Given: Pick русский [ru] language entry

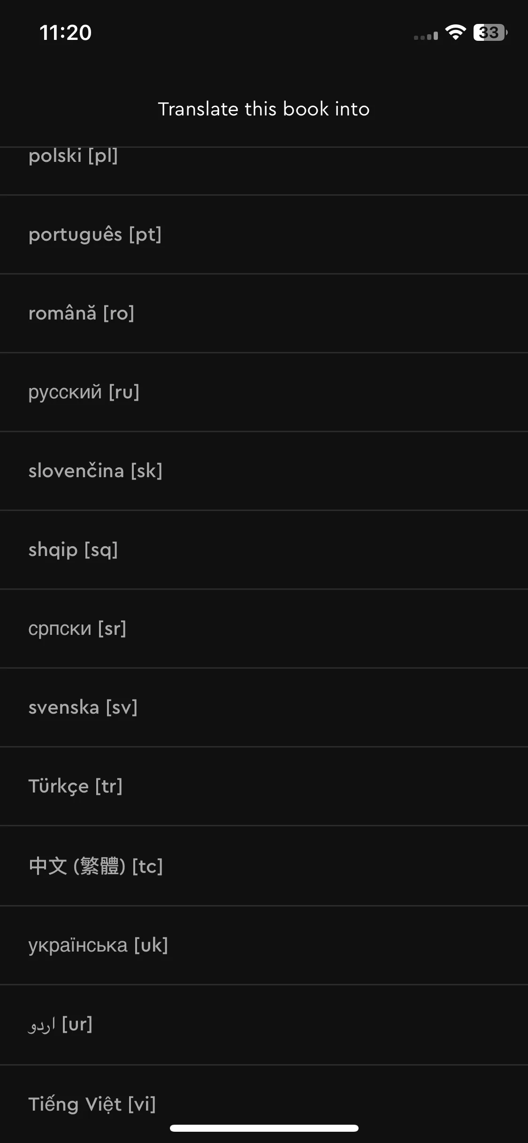Looking at the screenshot, I should point(264,392).
